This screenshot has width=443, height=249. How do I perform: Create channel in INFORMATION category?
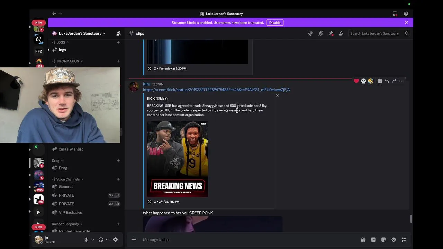tap(118, 61)
